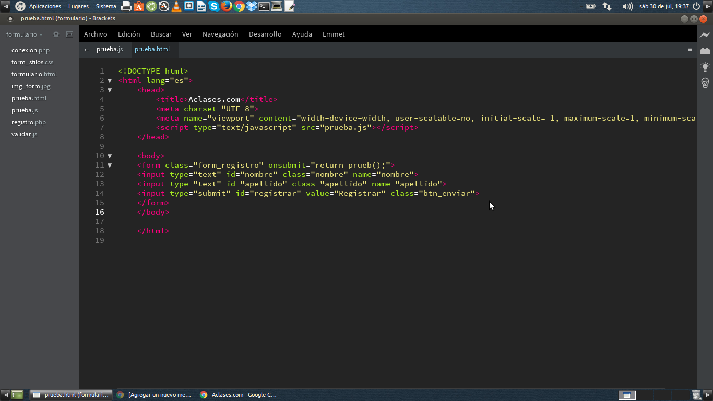
Task: Click the outlined lightbulb icon in right sidebar
Action: [705, 83]
